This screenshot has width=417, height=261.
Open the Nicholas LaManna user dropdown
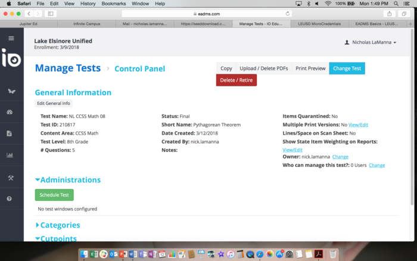coord(371,42)
